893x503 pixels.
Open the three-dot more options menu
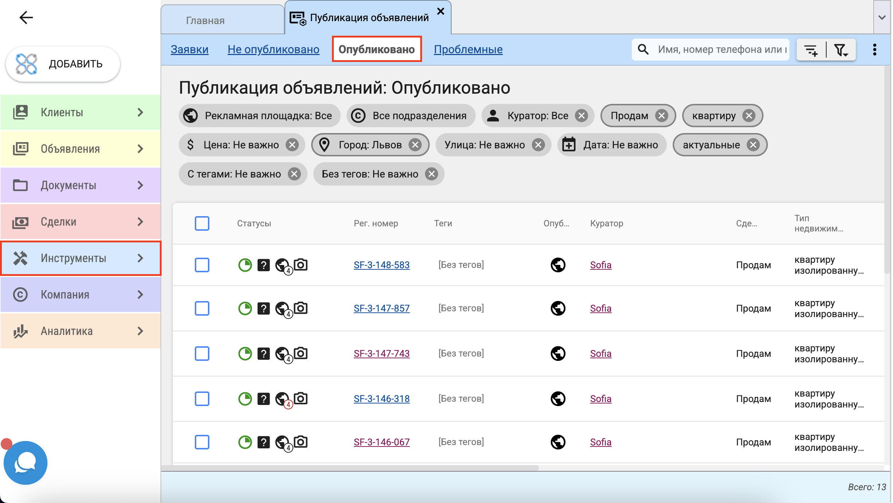pyautogui.click(x=874, y=50)
